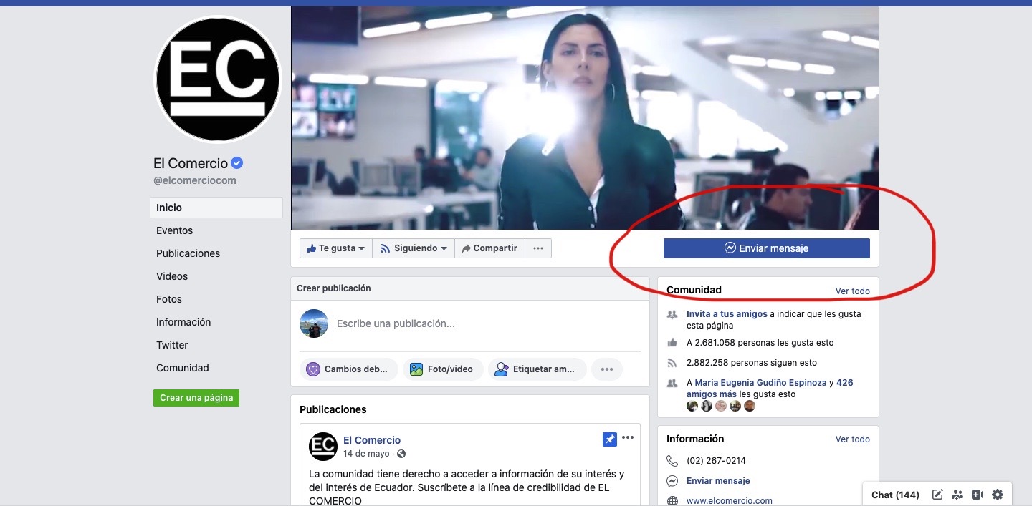The image size is (1032, 506).
Task: Open the Fotos section in sidebar
Action: [169, 299]
